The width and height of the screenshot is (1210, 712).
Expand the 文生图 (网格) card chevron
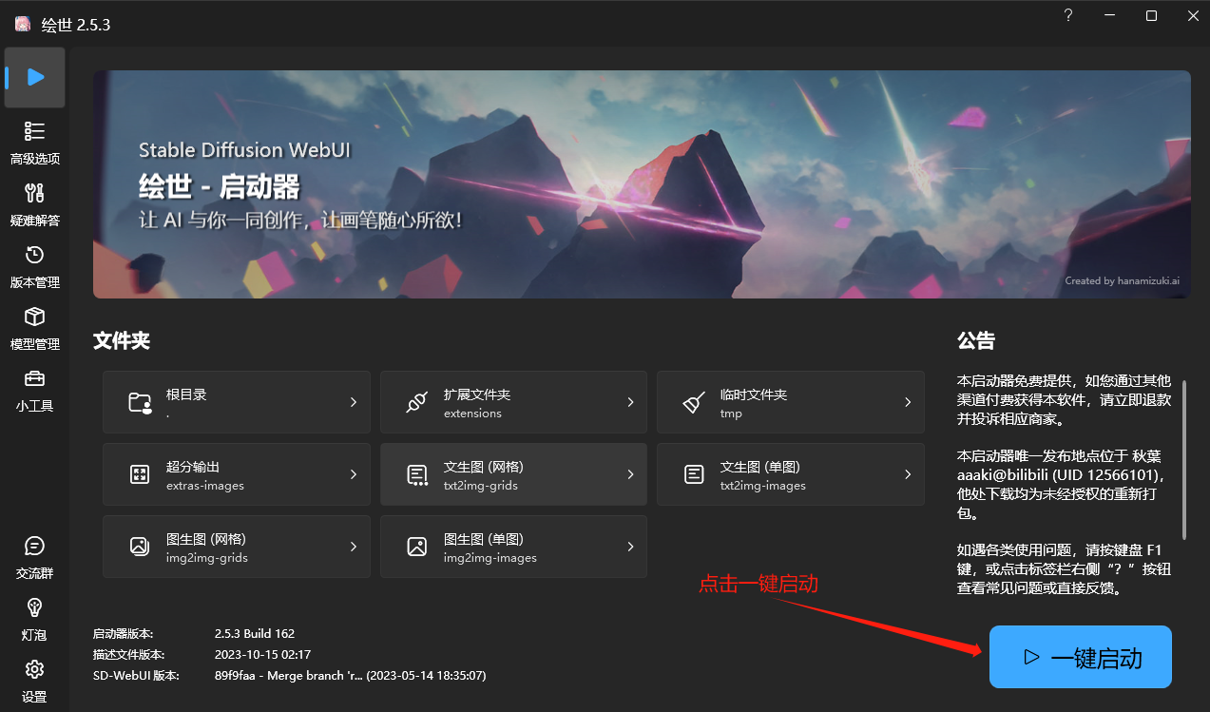coord(630,474)
